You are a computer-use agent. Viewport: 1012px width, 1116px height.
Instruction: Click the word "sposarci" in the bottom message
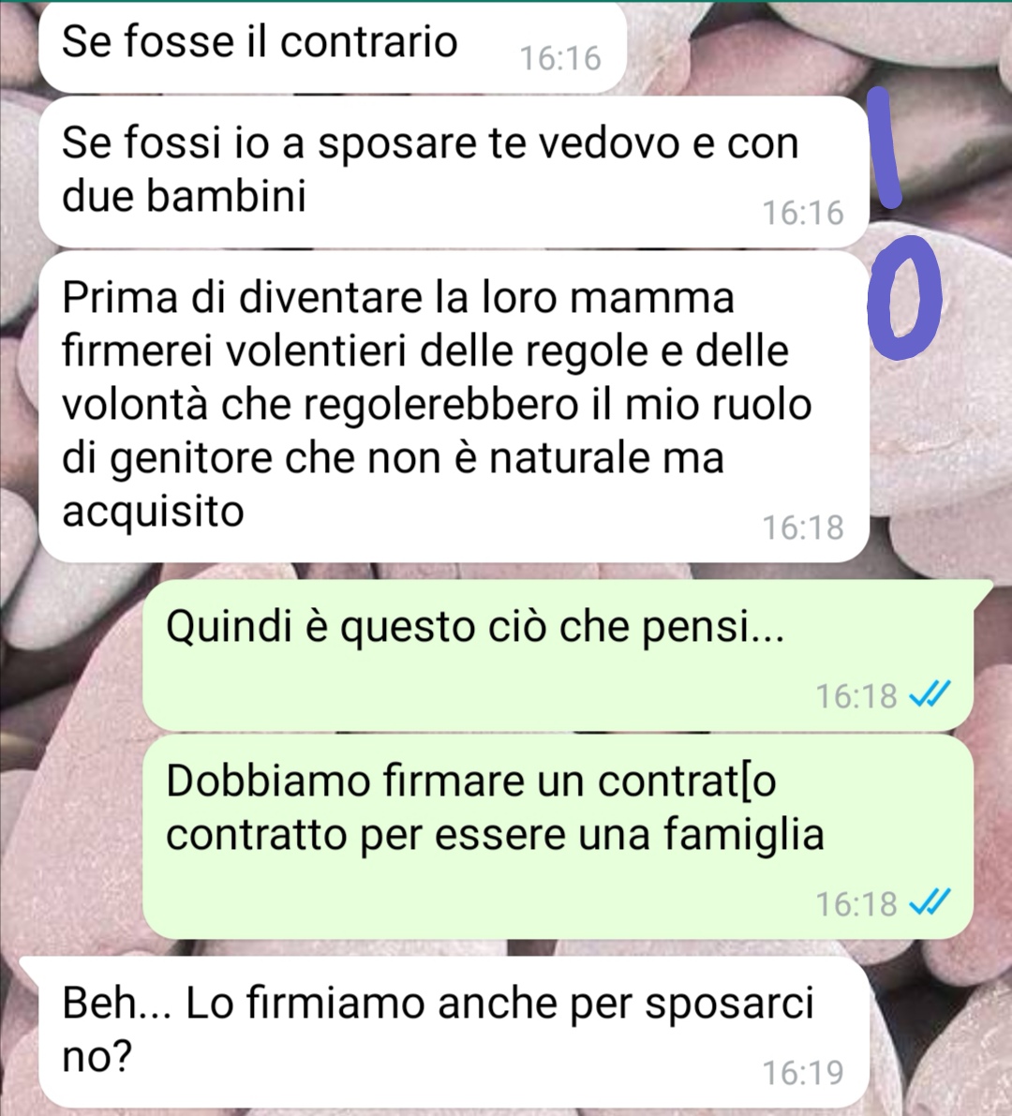pos(729,1005)
